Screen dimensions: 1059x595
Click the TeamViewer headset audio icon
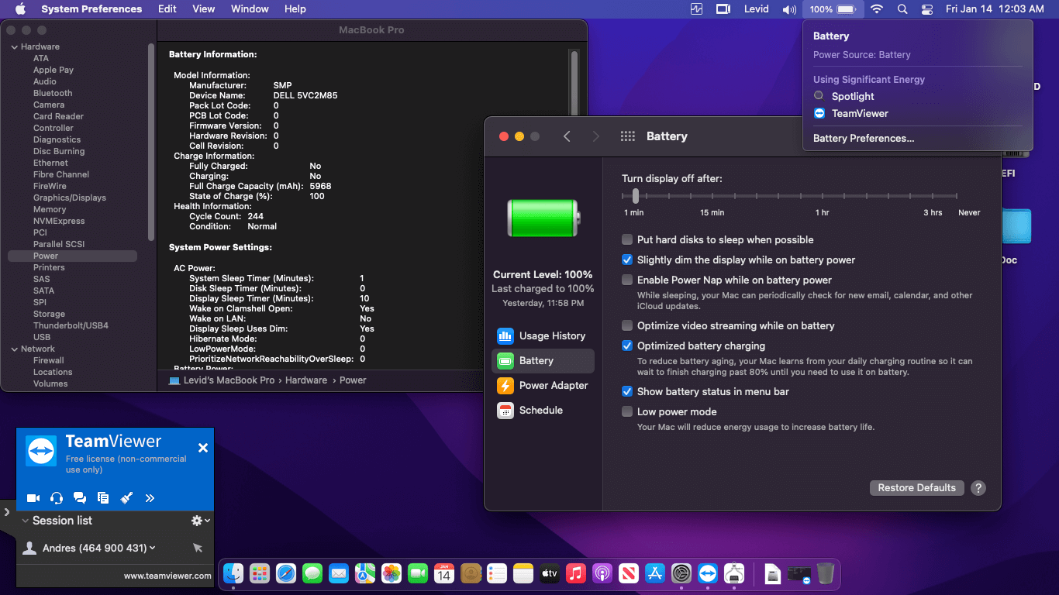[x=57, y=498]
